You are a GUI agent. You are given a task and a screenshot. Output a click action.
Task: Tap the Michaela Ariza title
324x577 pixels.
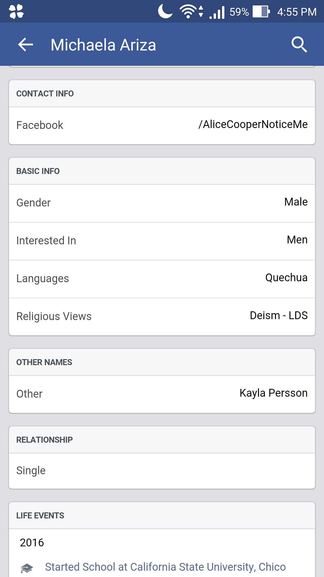(x=103, y=45)
